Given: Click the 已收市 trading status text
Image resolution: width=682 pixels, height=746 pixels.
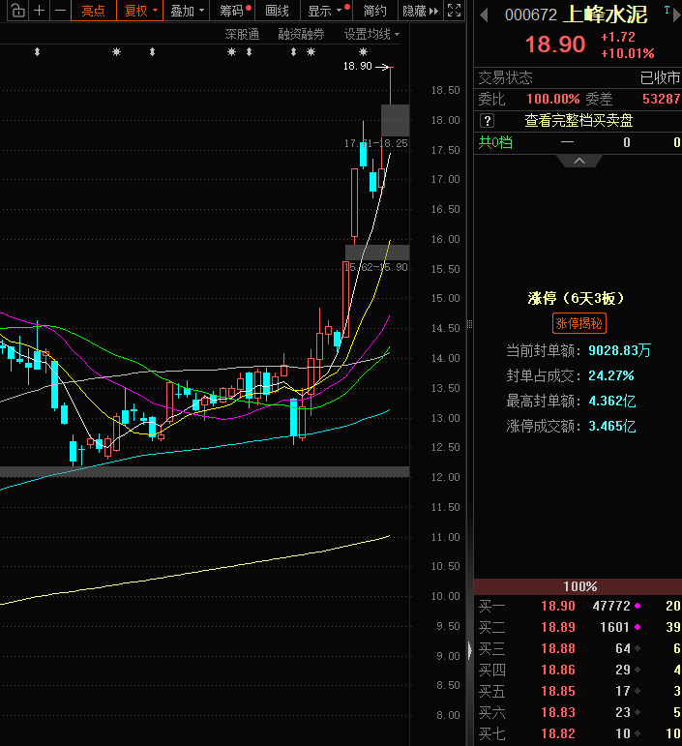Looking at the screenshot, I should coord(660,77).
